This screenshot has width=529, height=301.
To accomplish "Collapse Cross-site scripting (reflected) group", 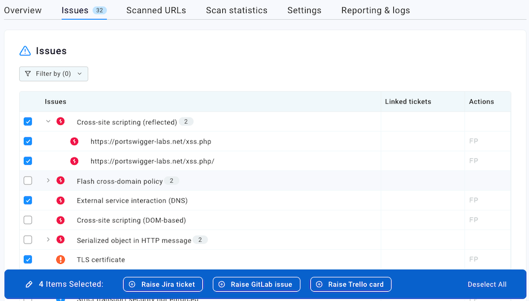I will tap(48, 121).
